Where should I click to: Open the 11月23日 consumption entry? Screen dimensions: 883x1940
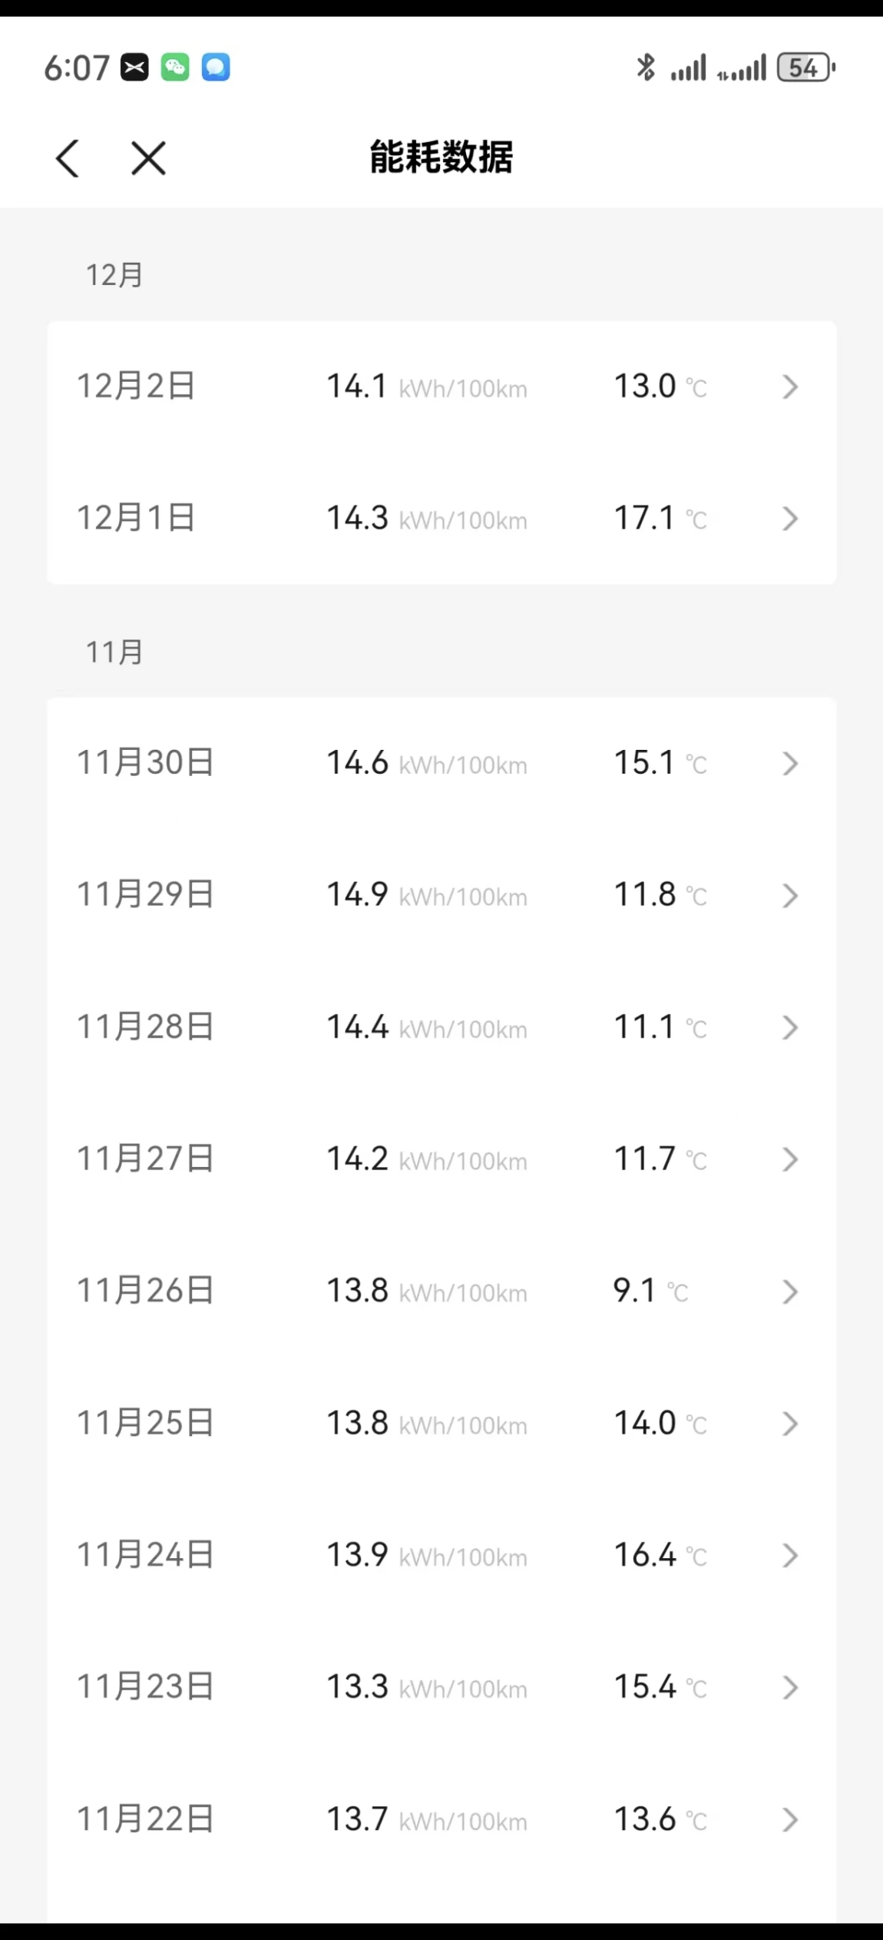tap(441, 1687)
